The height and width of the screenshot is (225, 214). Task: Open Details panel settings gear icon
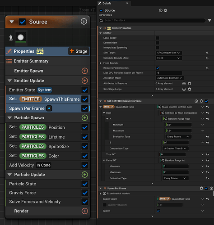tap(165, 10)
